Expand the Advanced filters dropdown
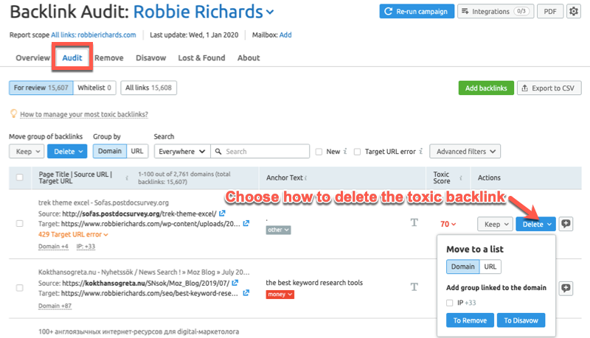This screenshot has height=338, width=590. [x=465, y=152]
